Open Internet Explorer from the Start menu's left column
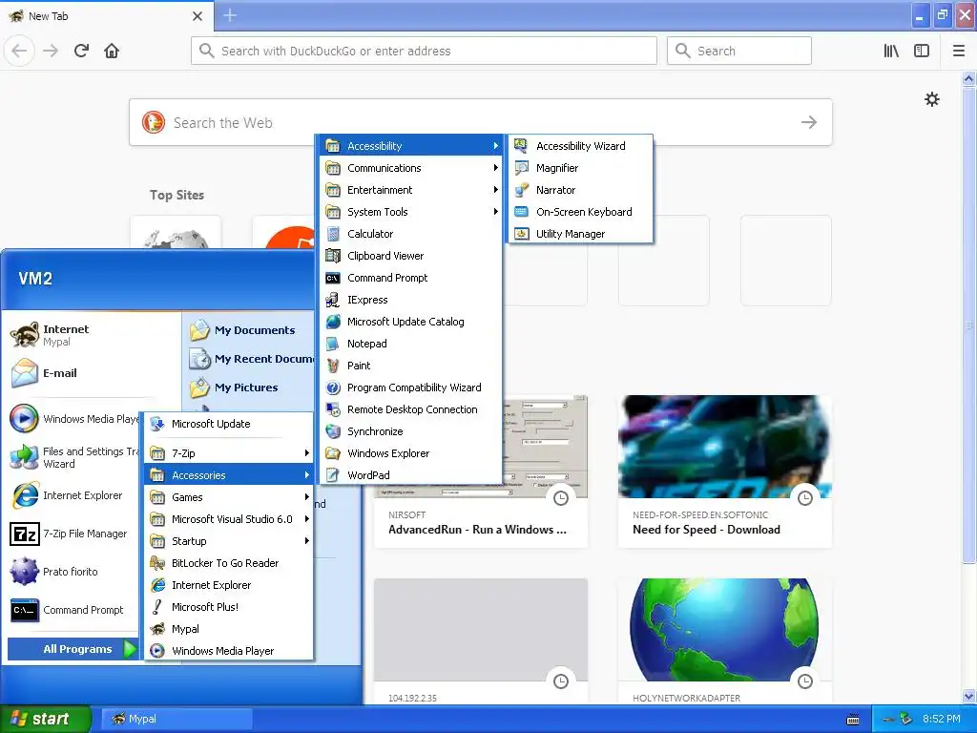The image size is (977, 733). click(x=73, y=495)
